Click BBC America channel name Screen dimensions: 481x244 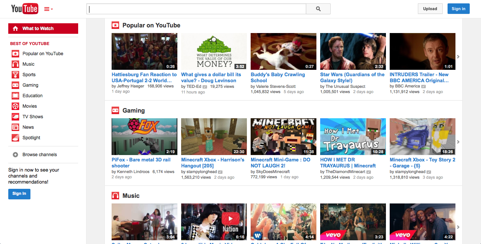pyautogui.click(x=407, y=86)
